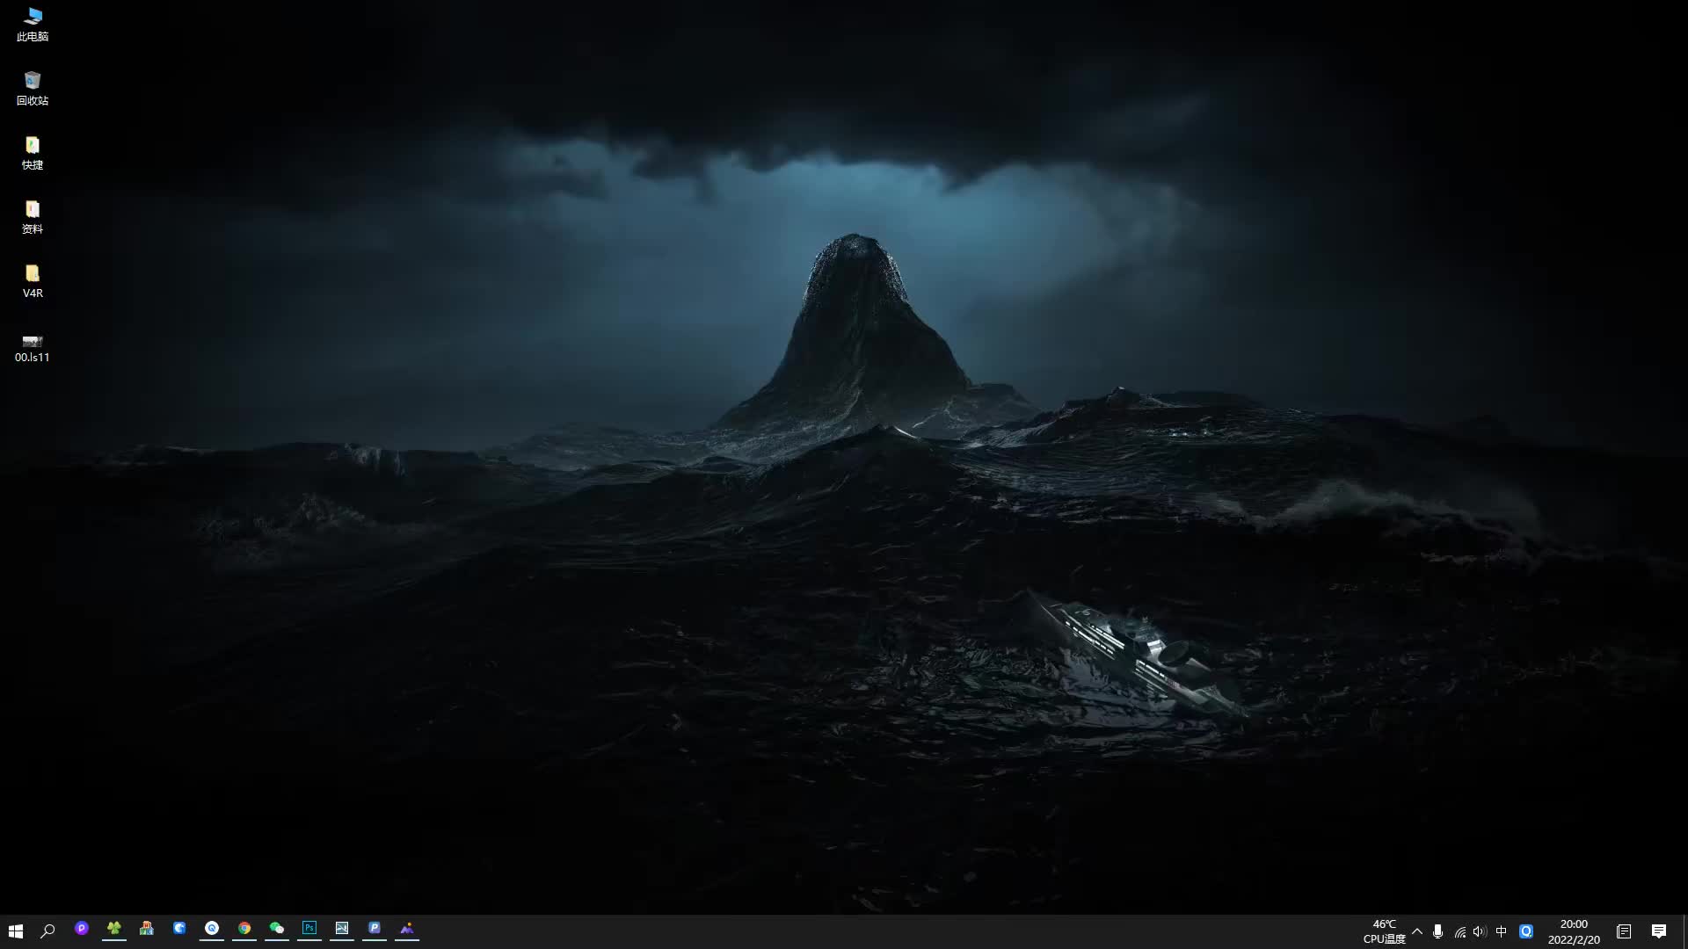
Task: Select the 00.ls11 file on the desktop
Action: tap(33, 348)
